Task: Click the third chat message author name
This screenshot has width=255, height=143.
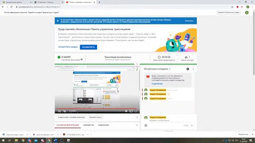Action: 158,99
